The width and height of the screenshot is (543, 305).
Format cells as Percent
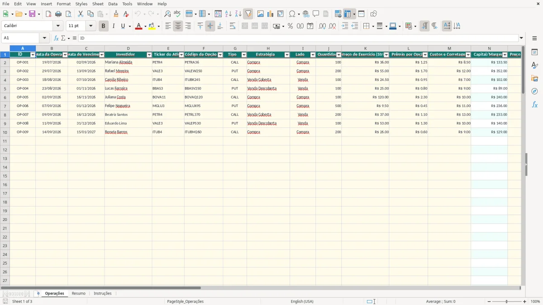[290, 26]
